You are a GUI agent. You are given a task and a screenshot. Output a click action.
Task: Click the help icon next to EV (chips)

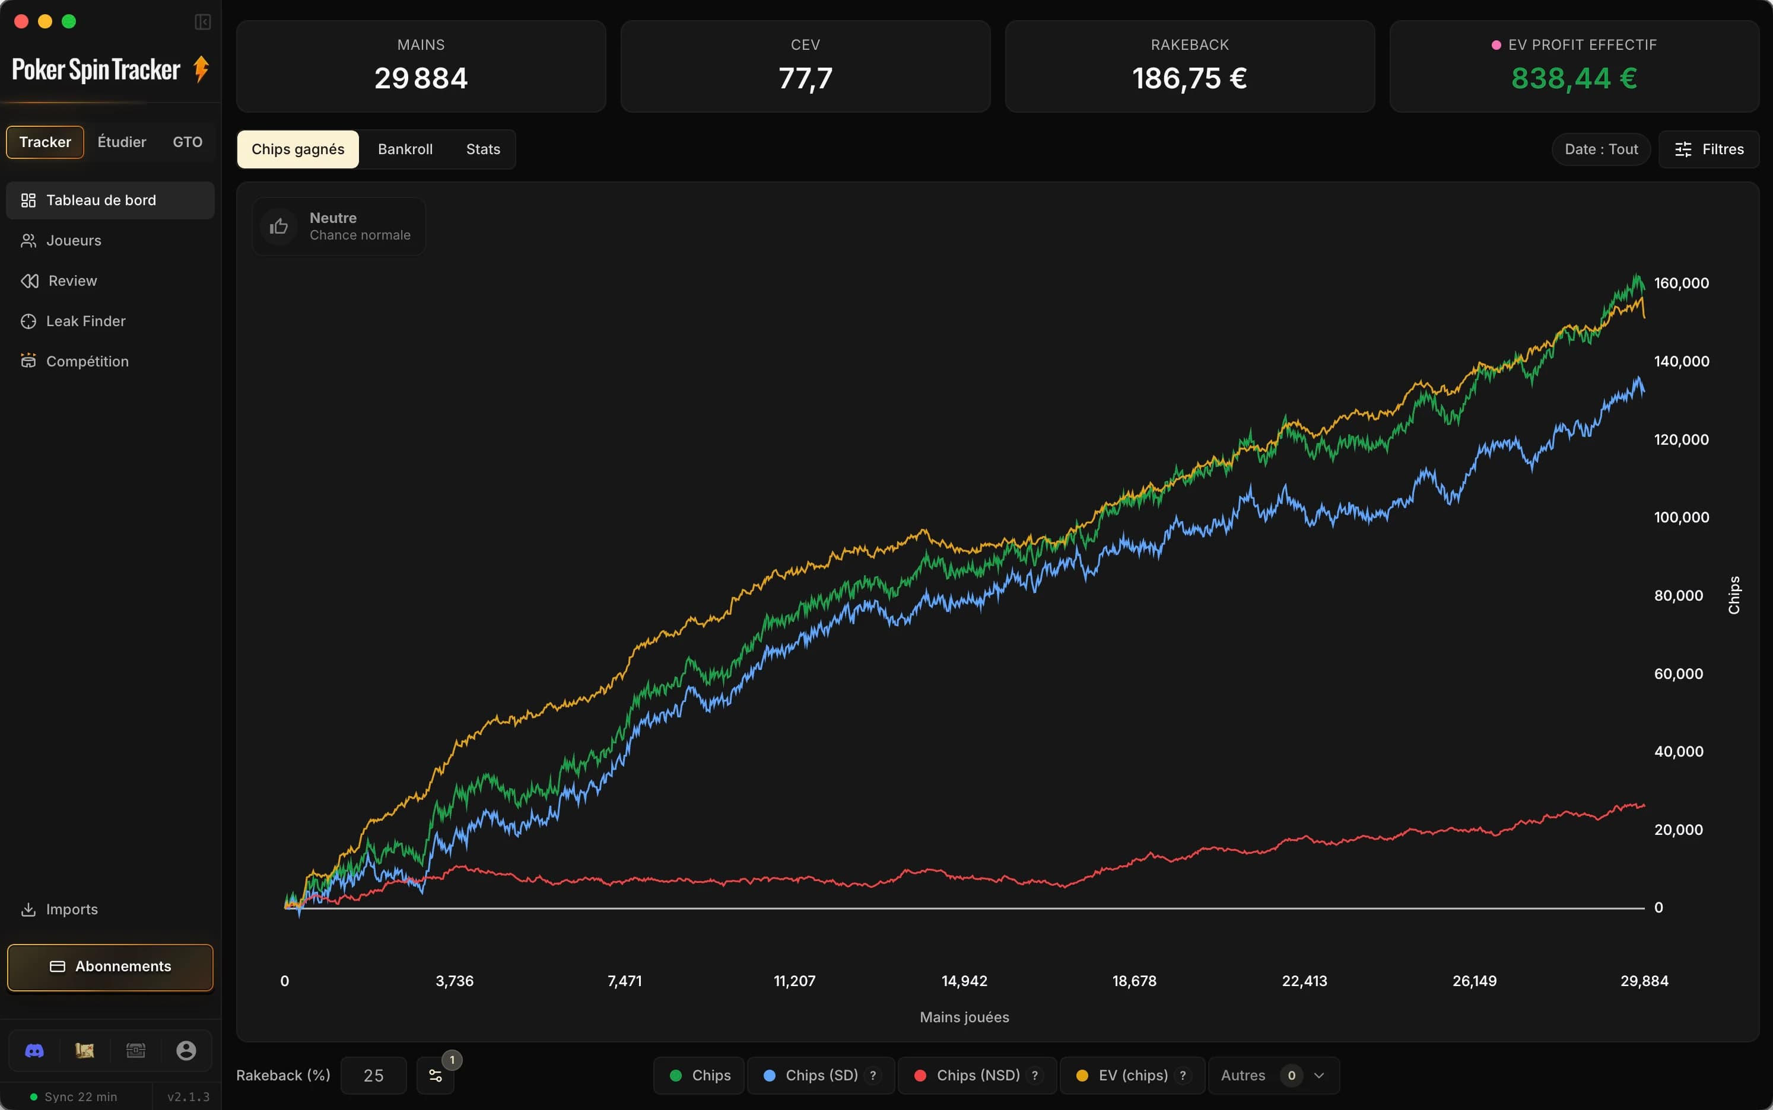(1183, 1076)
